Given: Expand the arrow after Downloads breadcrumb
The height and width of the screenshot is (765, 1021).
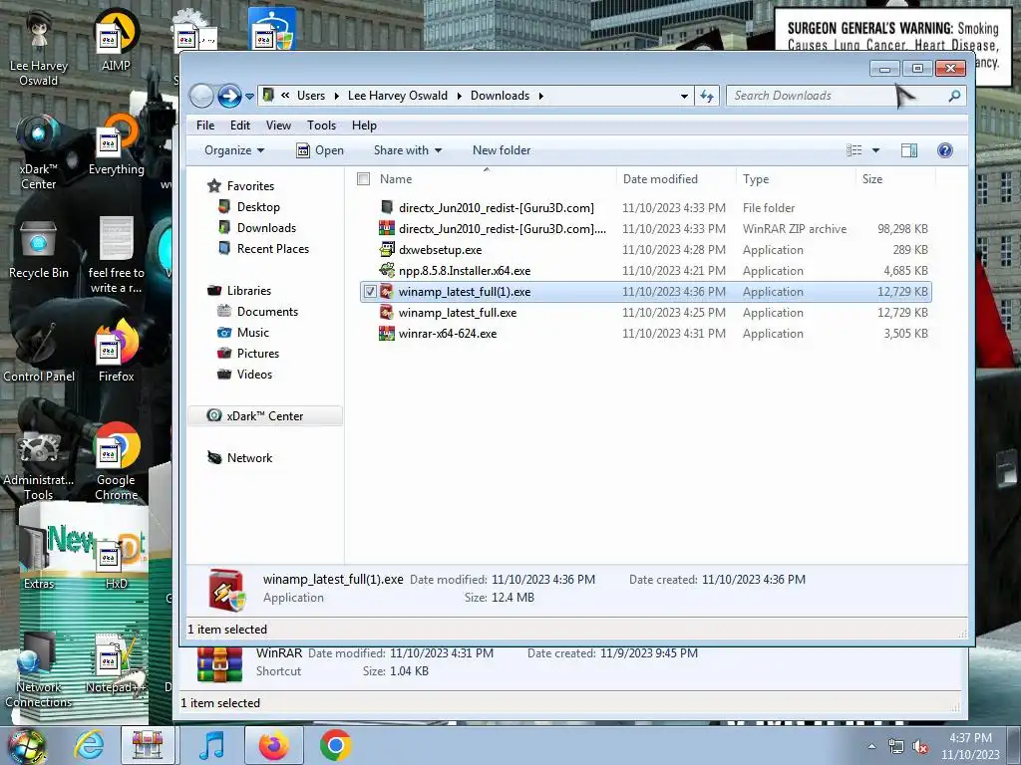Looking at the screenshot, I should click(540, 96).
